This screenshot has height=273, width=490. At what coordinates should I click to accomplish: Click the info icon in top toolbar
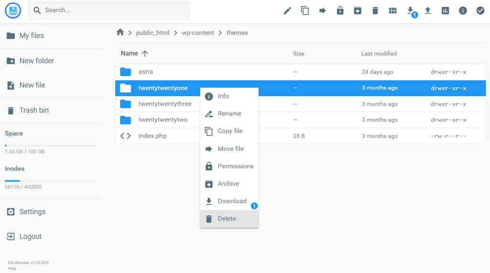tap(463, 11)
